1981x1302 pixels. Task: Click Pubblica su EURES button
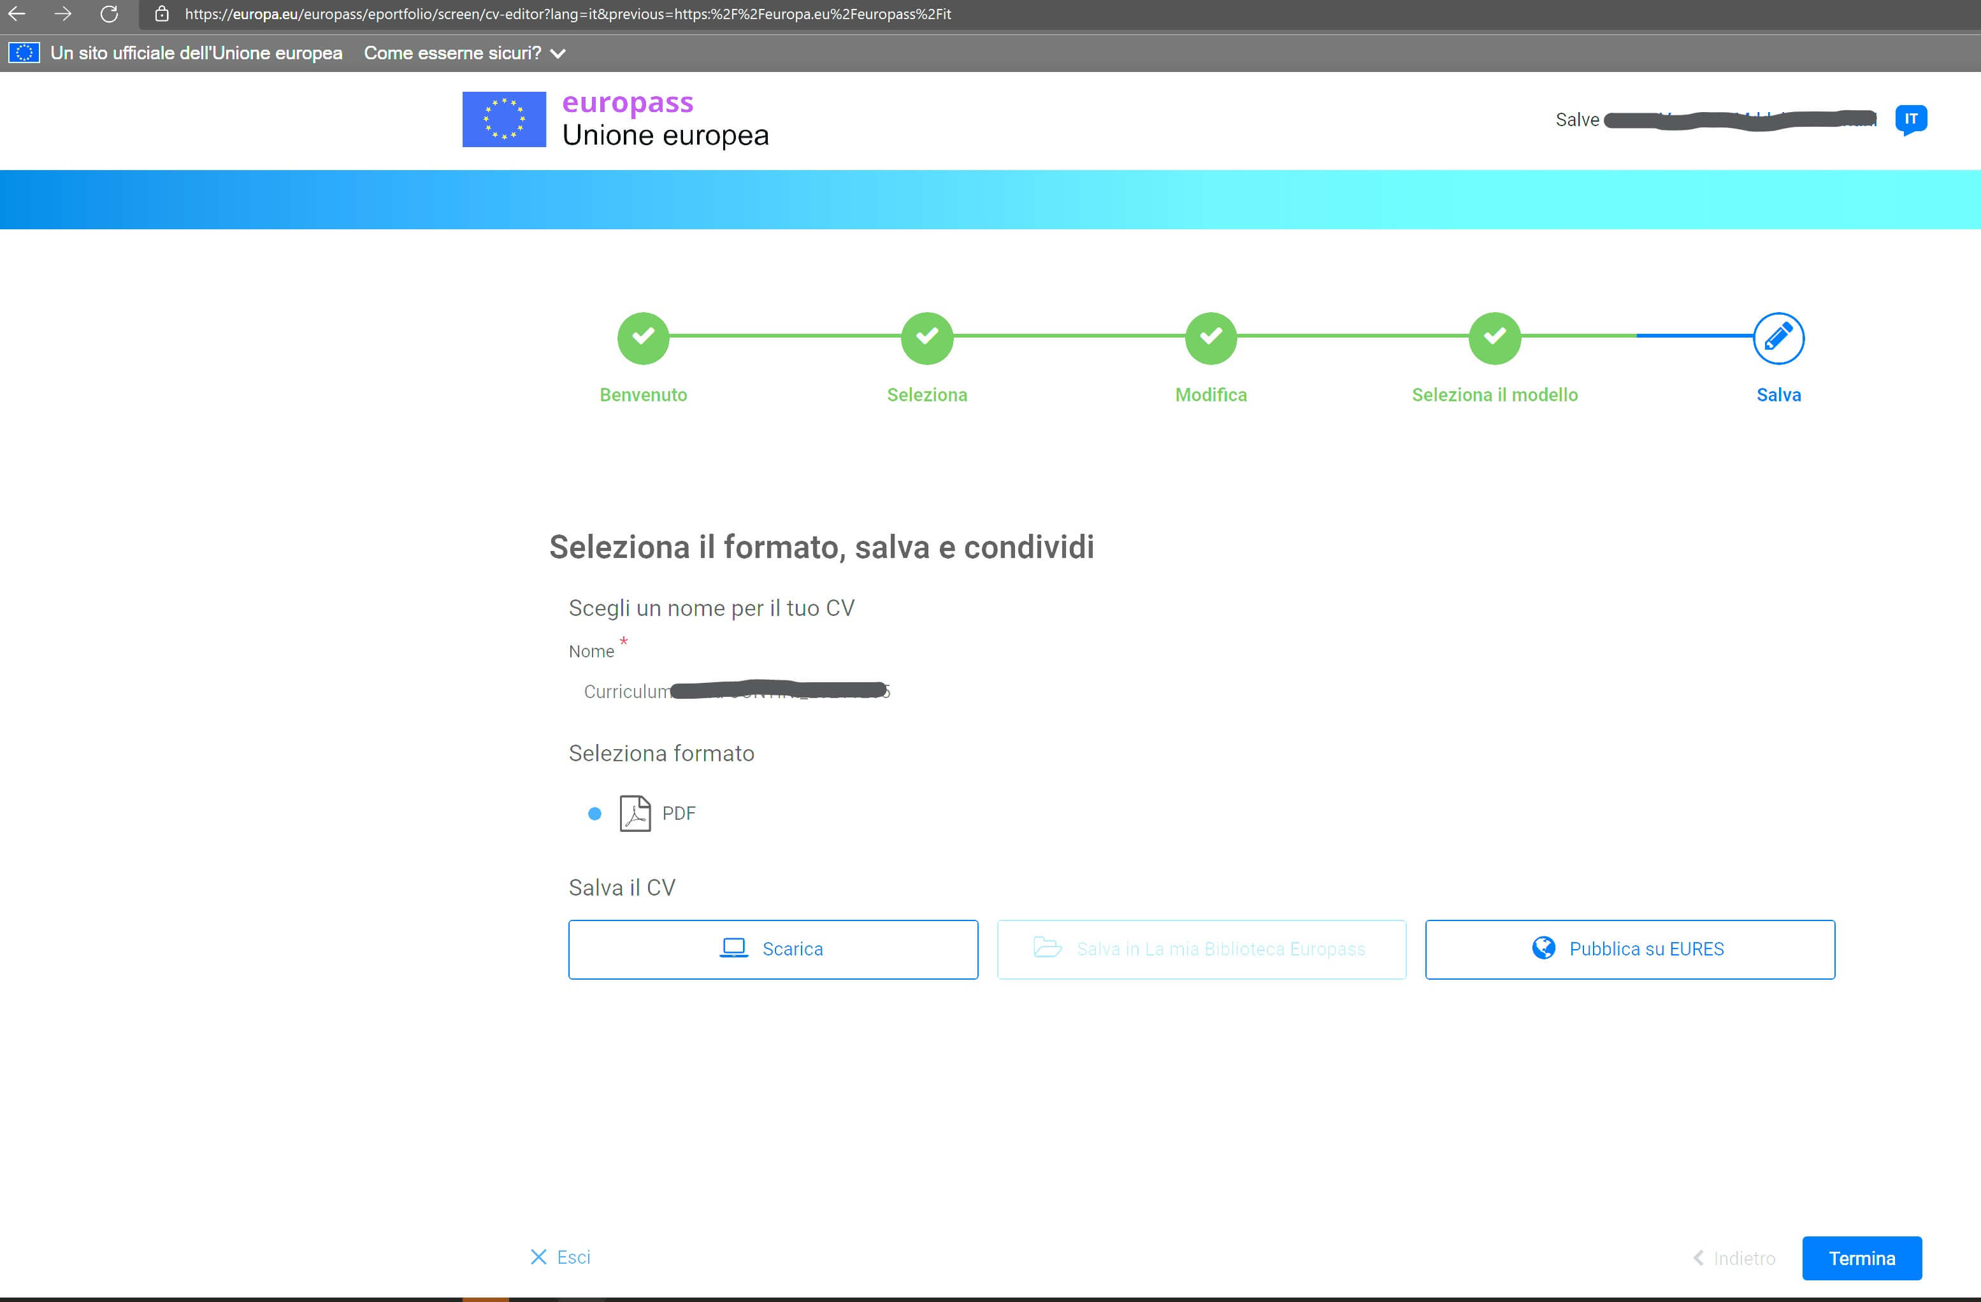pyautogui.click(x=1629, y=949)
